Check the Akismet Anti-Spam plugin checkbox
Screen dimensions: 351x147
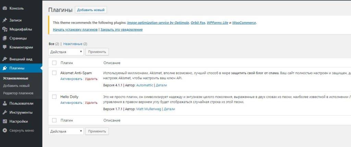(x=54, y=73)
